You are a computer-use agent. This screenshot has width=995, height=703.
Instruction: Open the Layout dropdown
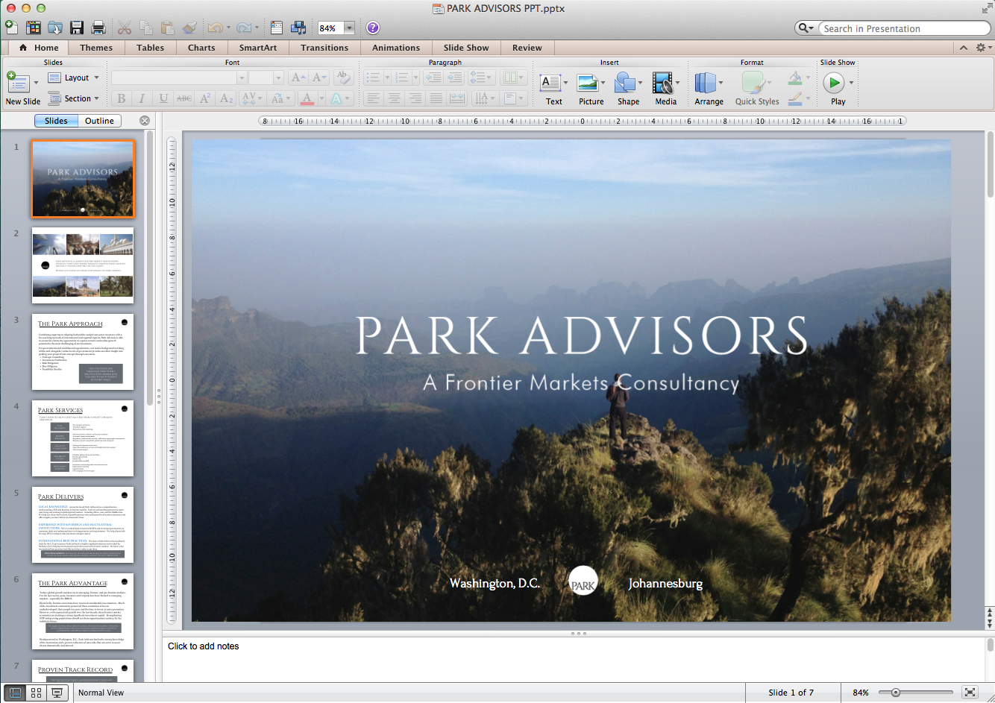pos(73,78)
